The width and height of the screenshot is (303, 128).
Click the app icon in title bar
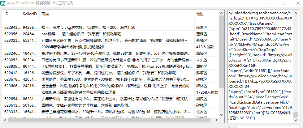point(3,3)
